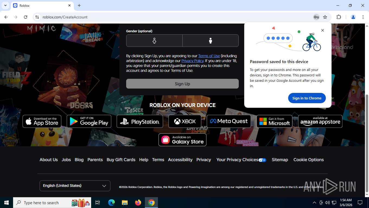Open the Parents footer link
This screenshot has height=208, width=369.
point(95,160)
